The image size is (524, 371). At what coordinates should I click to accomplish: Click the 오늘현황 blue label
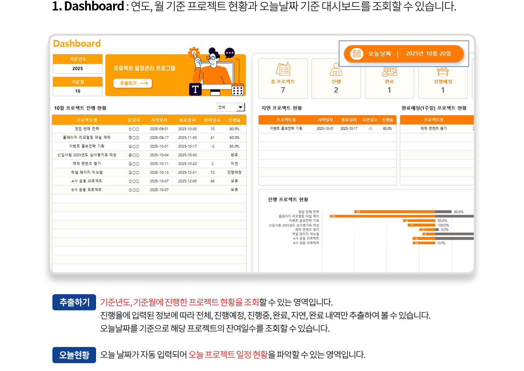[x=74, y=355]
